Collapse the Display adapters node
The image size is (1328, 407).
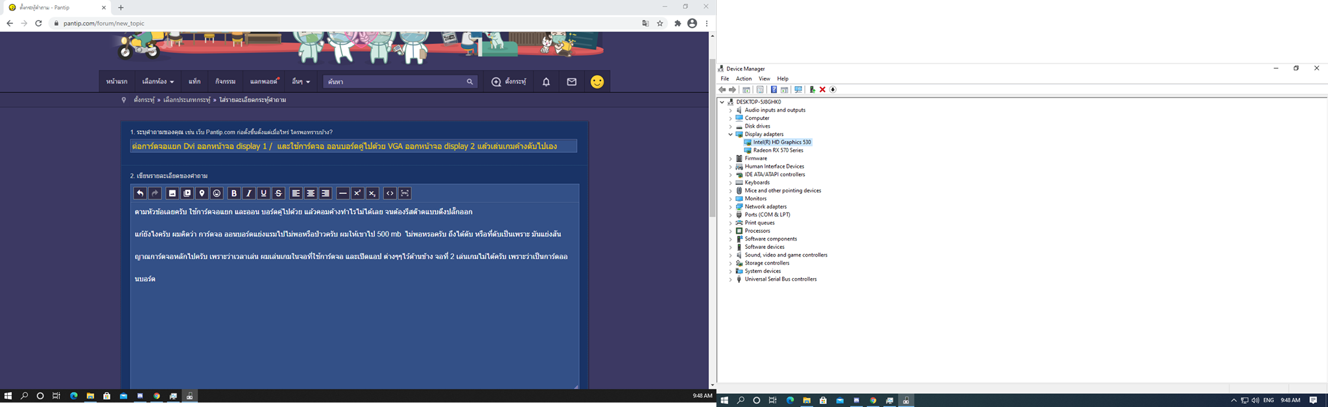[730, 134]
